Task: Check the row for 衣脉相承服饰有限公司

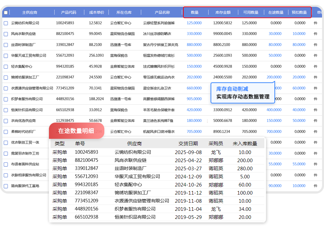Action: point(6,175)
